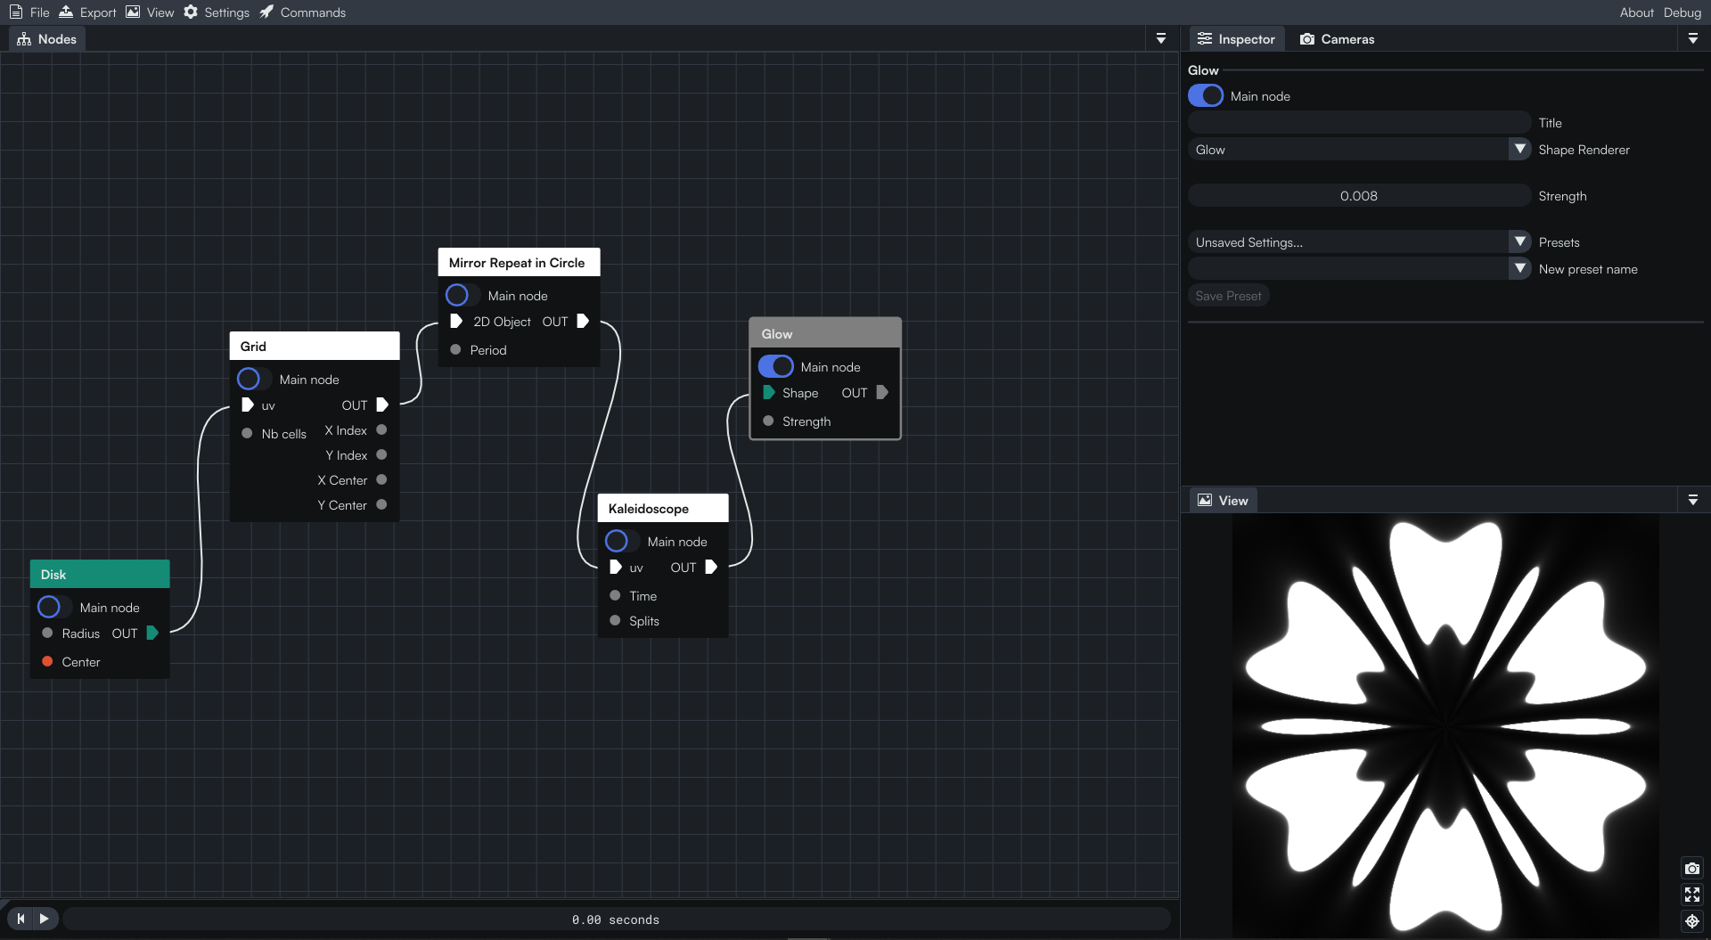Click the Grid node OUT pin
This screenshot has width=1711, height=940.
click(x=382, y=405)
